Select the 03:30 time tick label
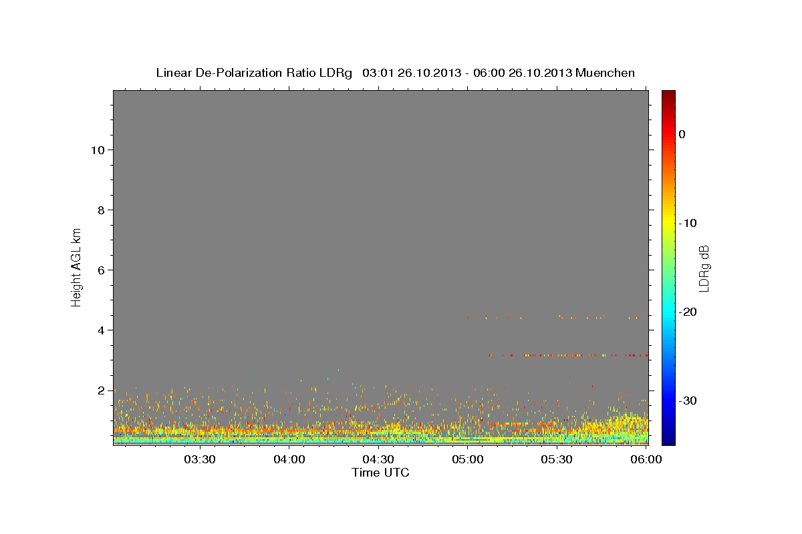Viewport: 802px width, 534px height. [x=200, y=459]
